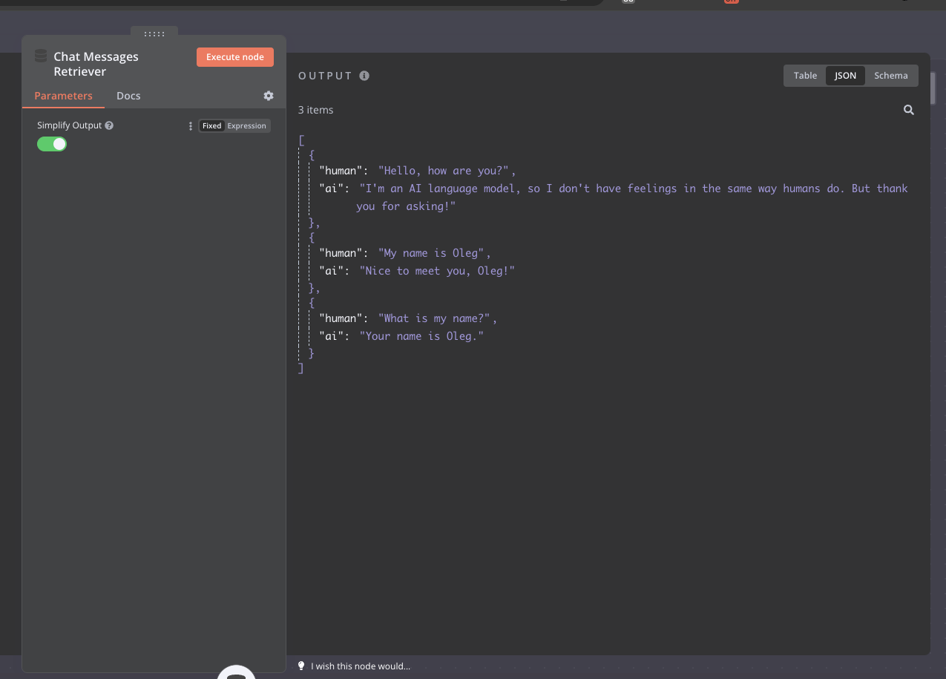Click the output panel vertical scrollbar

(x=933, y=89)
